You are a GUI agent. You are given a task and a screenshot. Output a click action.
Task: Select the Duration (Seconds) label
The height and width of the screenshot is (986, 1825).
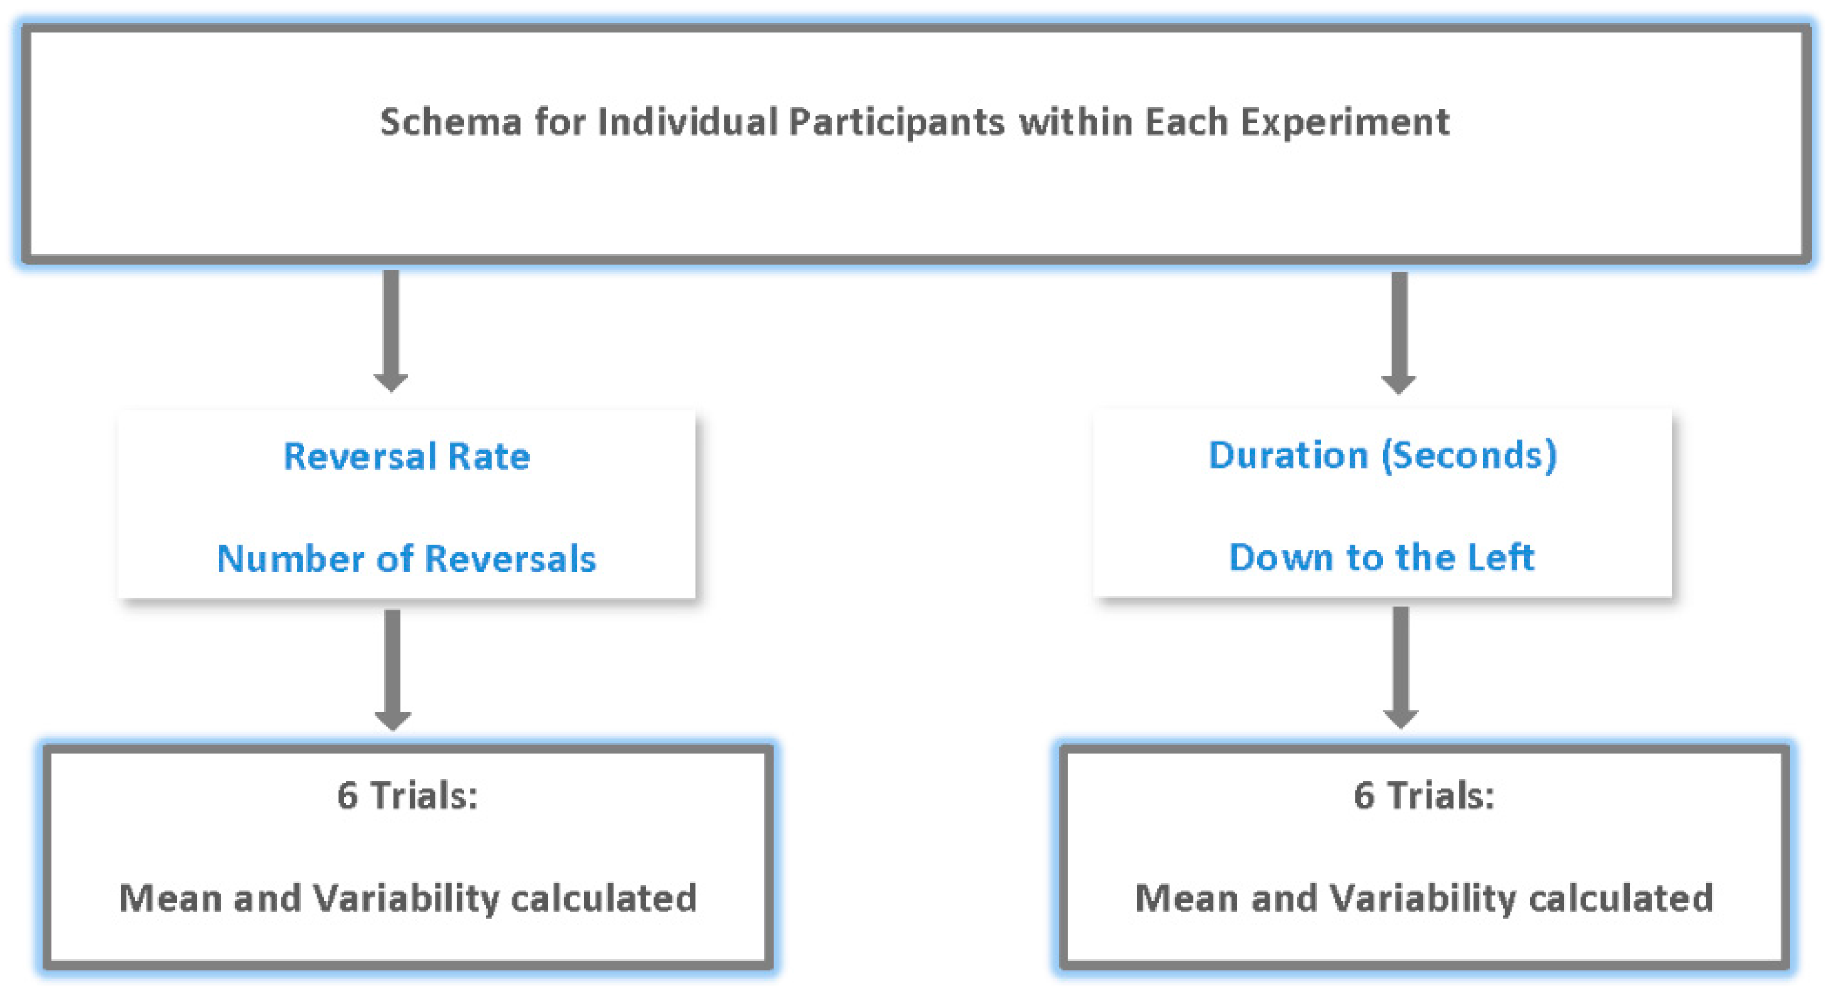[x=1382, y=455]
